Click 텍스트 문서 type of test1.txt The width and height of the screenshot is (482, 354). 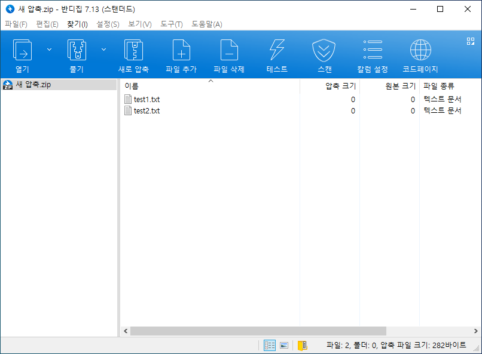click(443, 99)
